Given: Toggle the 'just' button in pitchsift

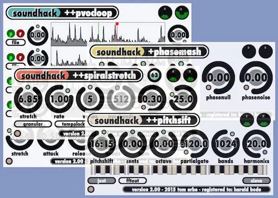Looking at the screenshot, I should click(x=101, y=180).
